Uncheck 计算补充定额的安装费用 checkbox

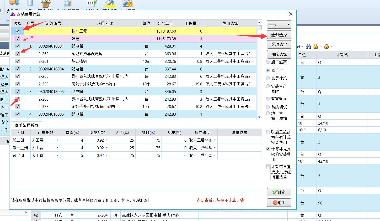268,149
